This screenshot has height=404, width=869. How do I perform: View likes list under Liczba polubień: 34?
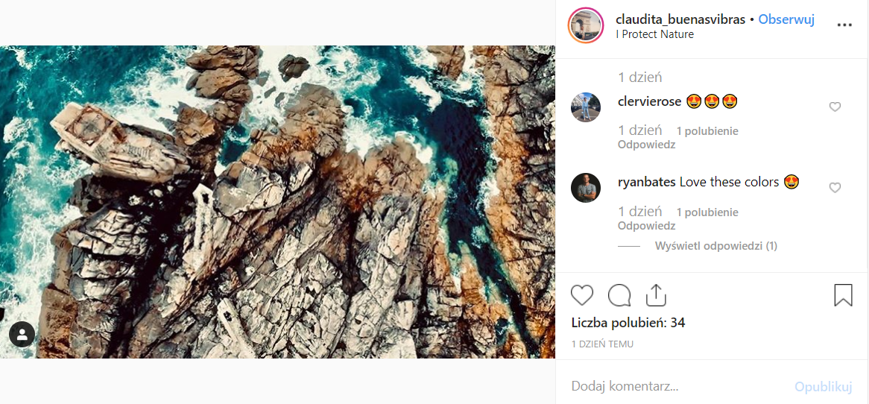[628, 323]
